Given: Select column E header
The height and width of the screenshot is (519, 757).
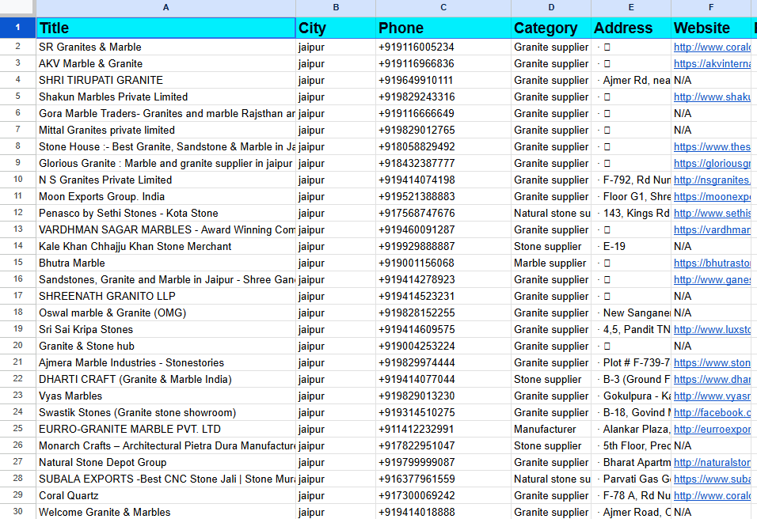Looking at the screenshot, I should point(631,8).
